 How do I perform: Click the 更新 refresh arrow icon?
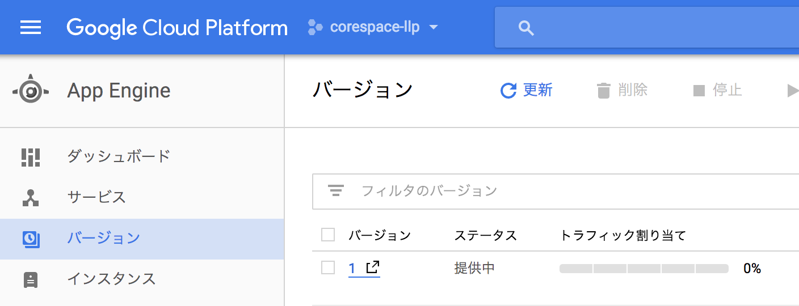508,91
